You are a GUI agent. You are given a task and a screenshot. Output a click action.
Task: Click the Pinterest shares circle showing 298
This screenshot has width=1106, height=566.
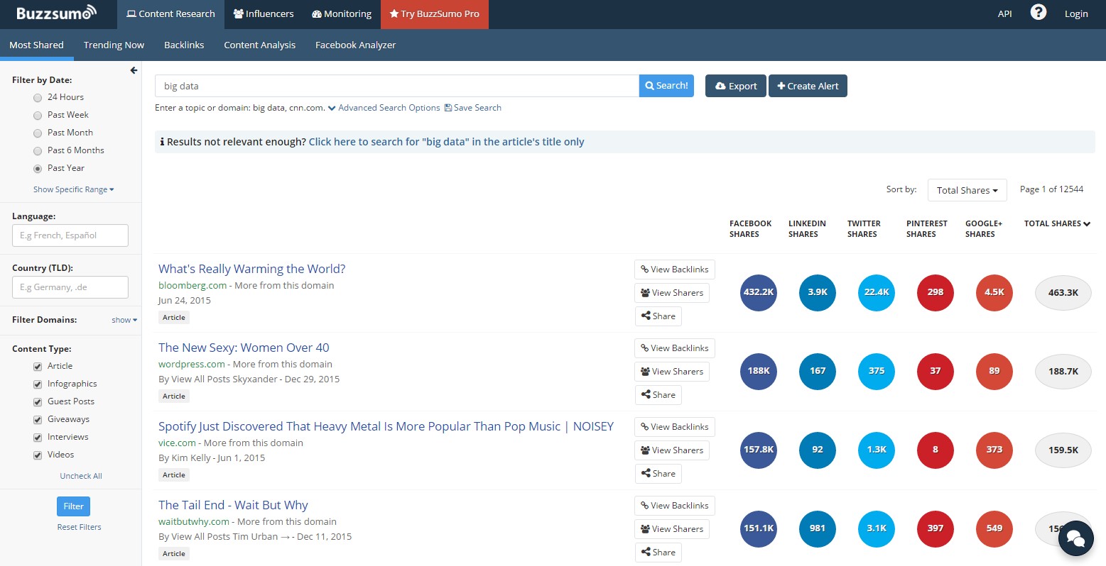click(935, 292)
